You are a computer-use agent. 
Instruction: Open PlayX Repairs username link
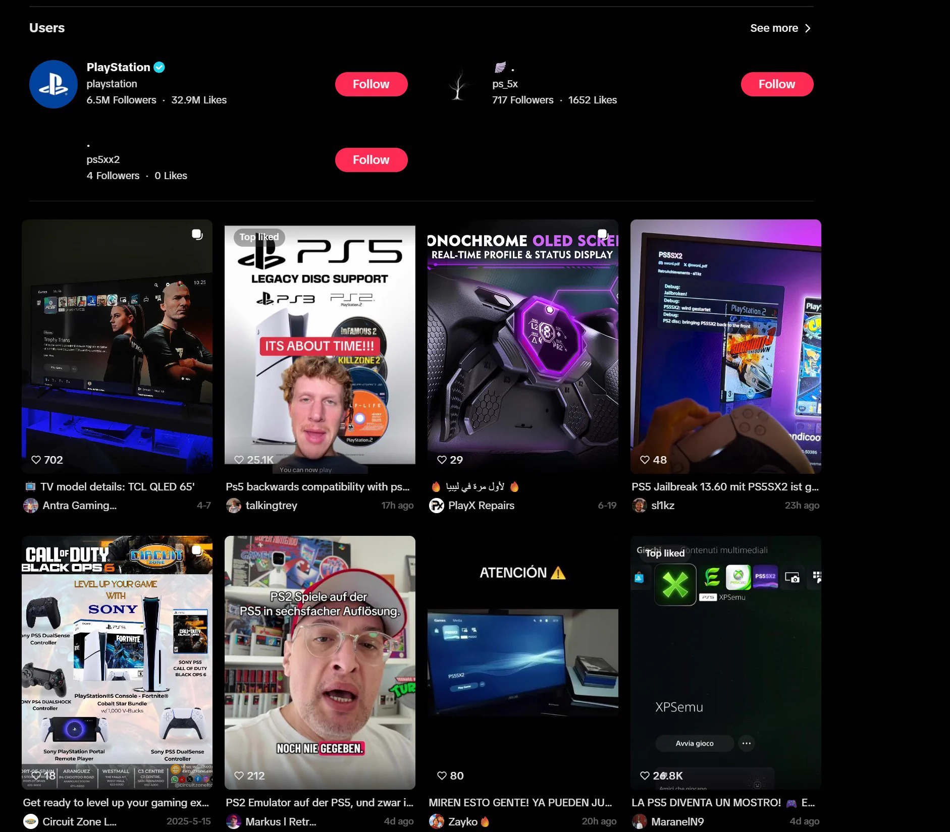[481, 506]
